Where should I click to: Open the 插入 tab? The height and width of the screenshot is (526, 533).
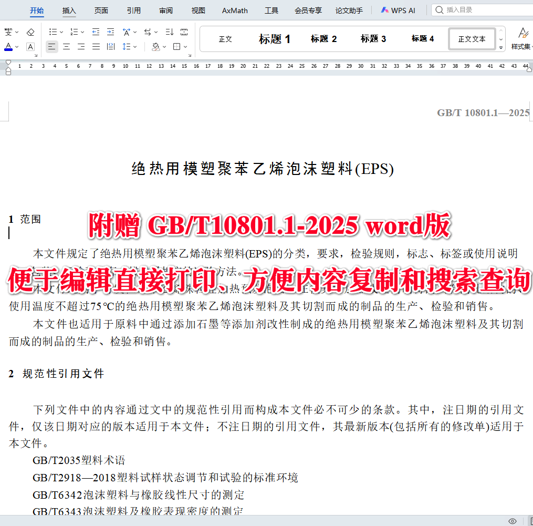click(69, 11)
